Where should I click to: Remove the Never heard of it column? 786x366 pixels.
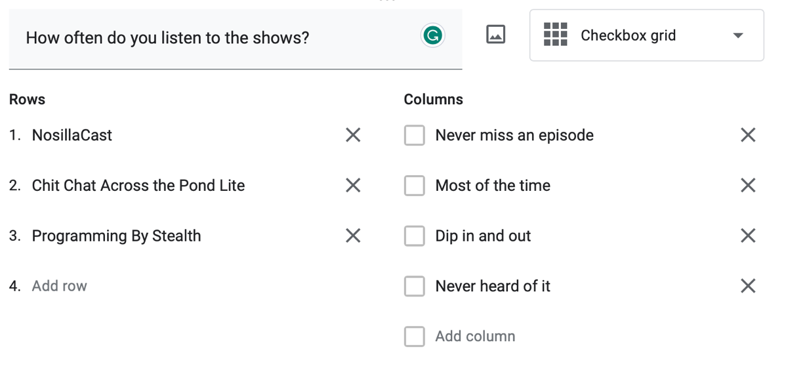point(748,286)
